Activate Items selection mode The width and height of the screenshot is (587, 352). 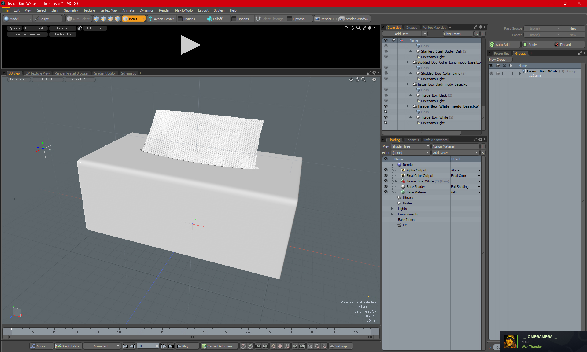click(x=134, y=19)
